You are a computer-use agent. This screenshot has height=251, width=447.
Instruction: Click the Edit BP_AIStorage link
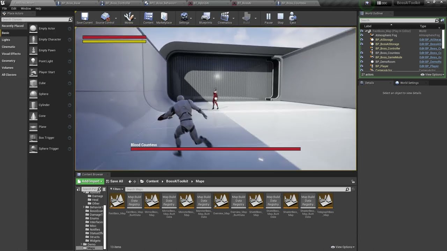pos(431,40)
